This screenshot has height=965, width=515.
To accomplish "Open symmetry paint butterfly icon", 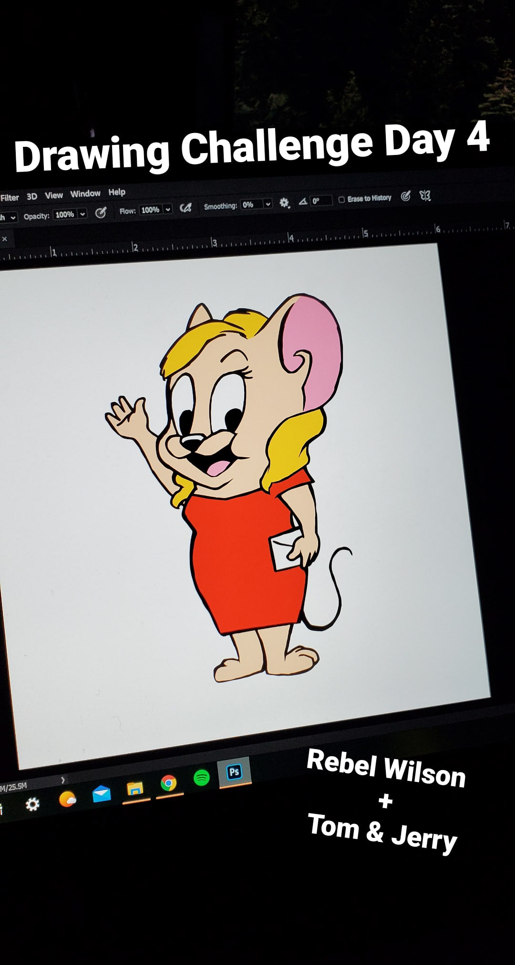I will [x=425, y=195].
